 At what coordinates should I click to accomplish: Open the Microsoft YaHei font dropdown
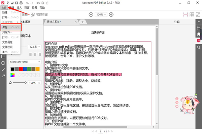(x=25, y=62)
